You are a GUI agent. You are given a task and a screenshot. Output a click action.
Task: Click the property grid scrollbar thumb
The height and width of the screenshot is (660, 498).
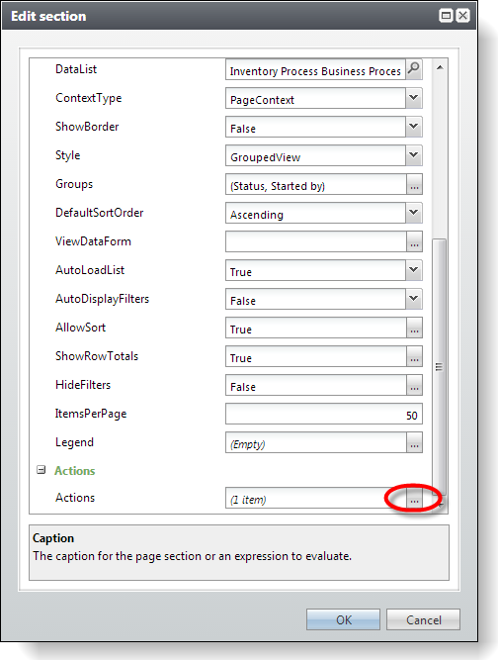pos(439,367)
